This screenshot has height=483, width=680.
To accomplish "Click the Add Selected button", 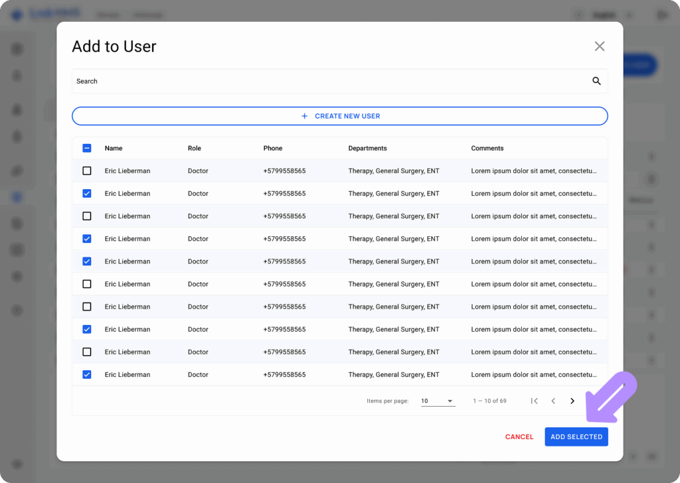I will point(576,437).
